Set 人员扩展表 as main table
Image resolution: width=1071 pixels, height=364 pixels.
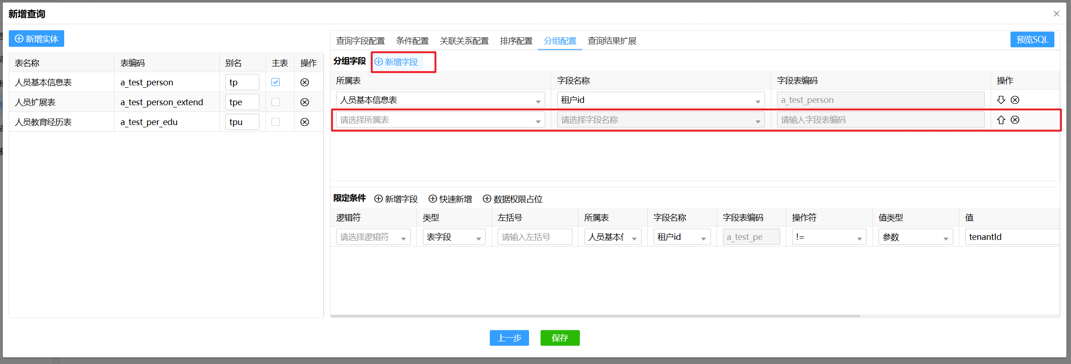tap(276, 102)
